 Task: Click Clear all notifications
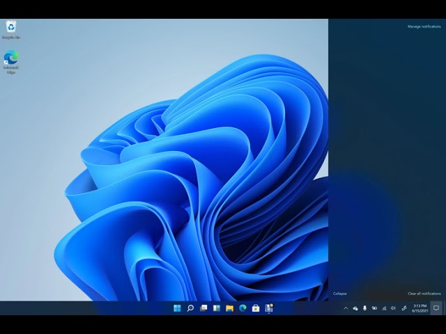click(424, 294)
